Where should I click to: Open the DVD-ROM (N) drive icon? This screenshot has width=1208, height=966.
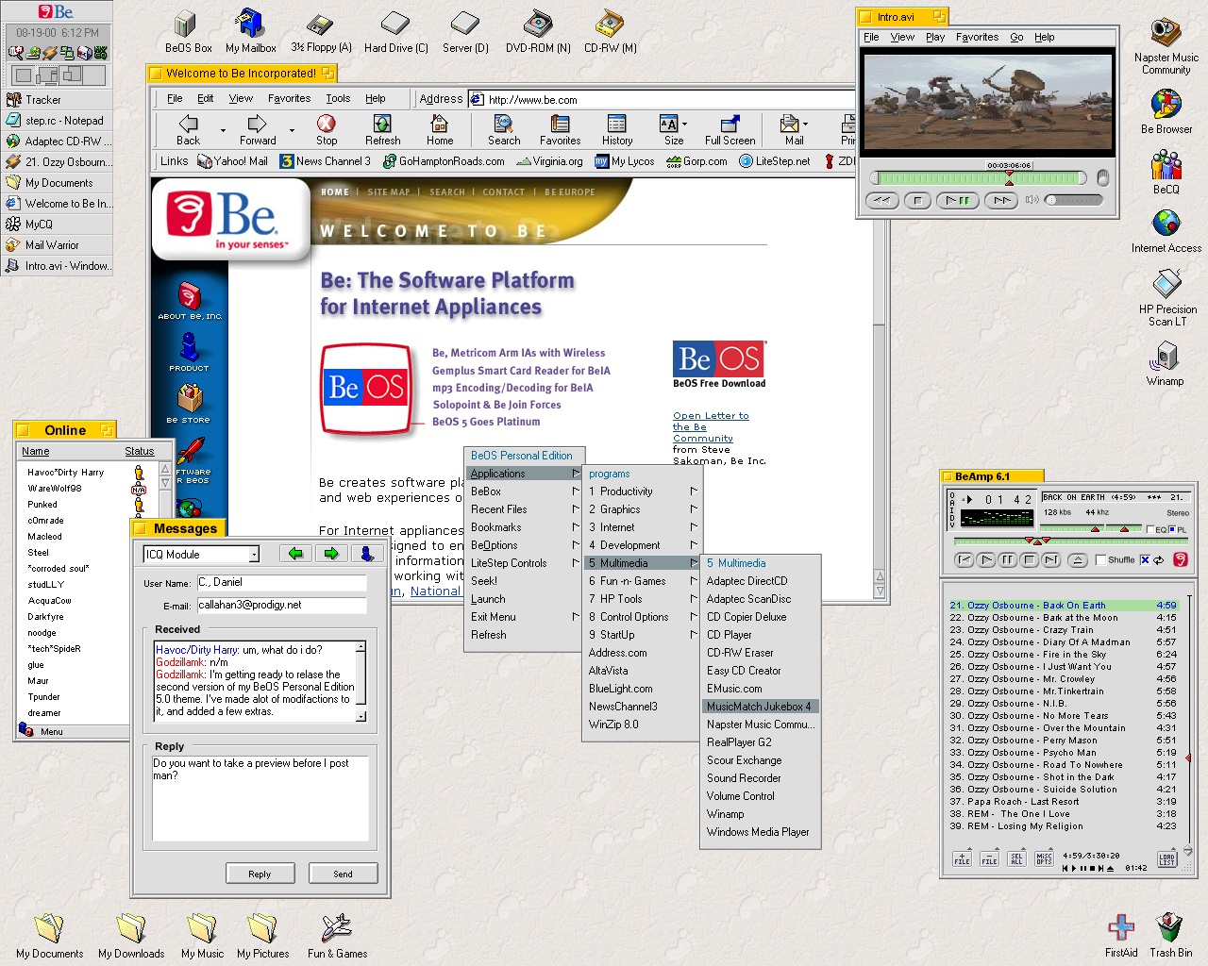(538, 31)
